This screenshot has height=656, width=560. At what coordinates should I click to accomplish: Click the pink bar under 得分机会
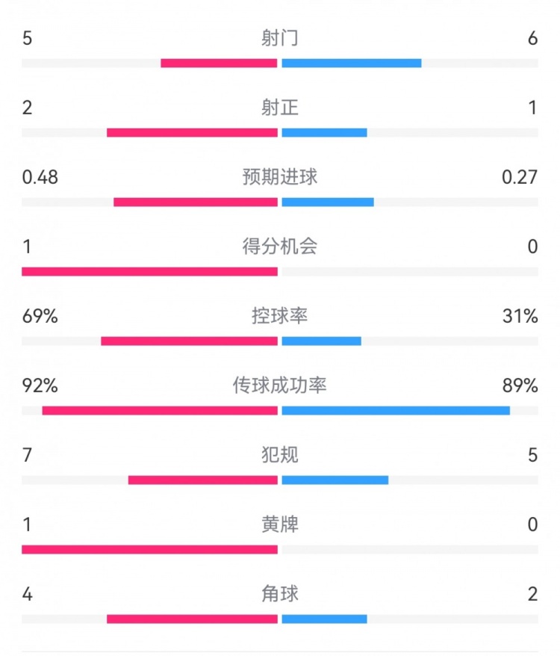[149, 272]
